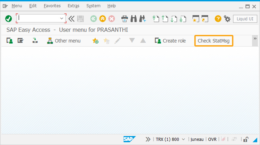Click the Print icon
The width and height of the screenshot is (260, 145).
pyautogui.click(x=124, y=19)
